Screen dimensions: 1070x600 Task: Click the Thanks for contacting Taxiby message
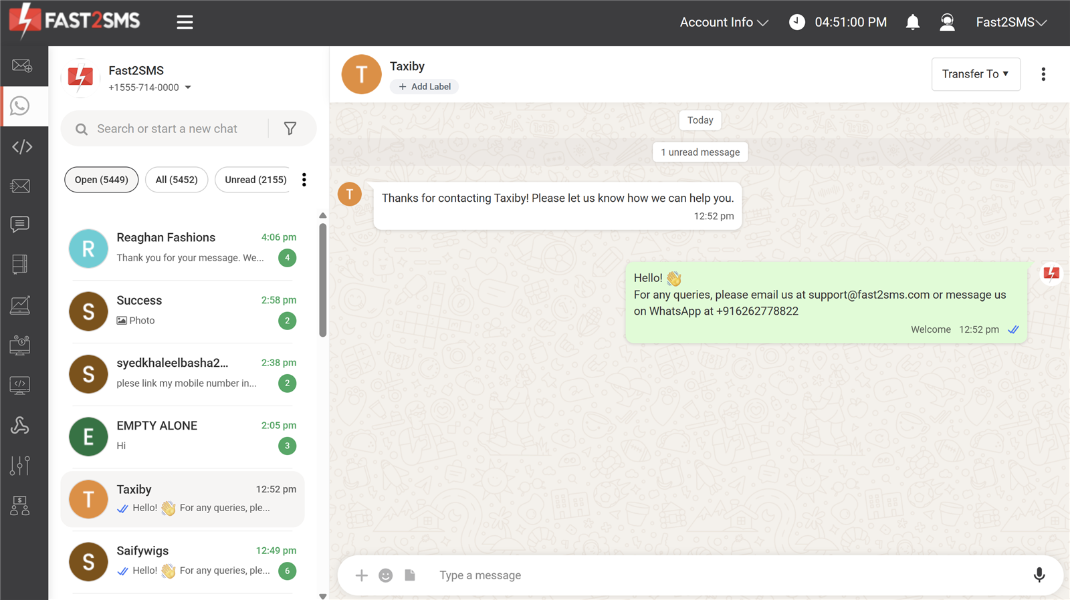(558, 206)
